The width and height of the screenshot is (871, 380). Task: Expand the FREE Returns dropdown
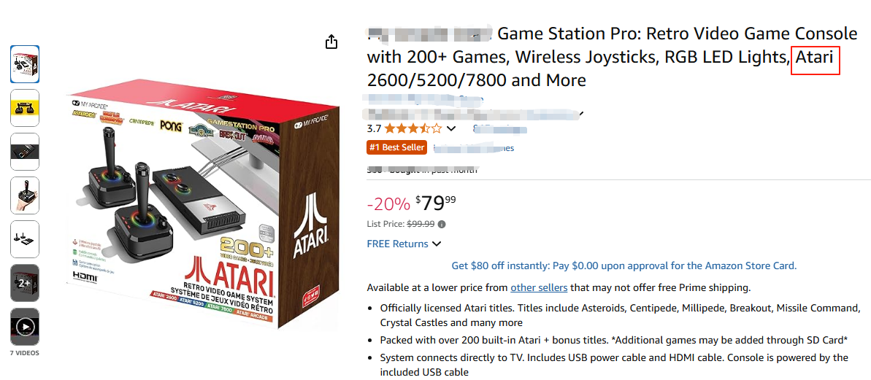pyautogui.click(x=437, y=244)
